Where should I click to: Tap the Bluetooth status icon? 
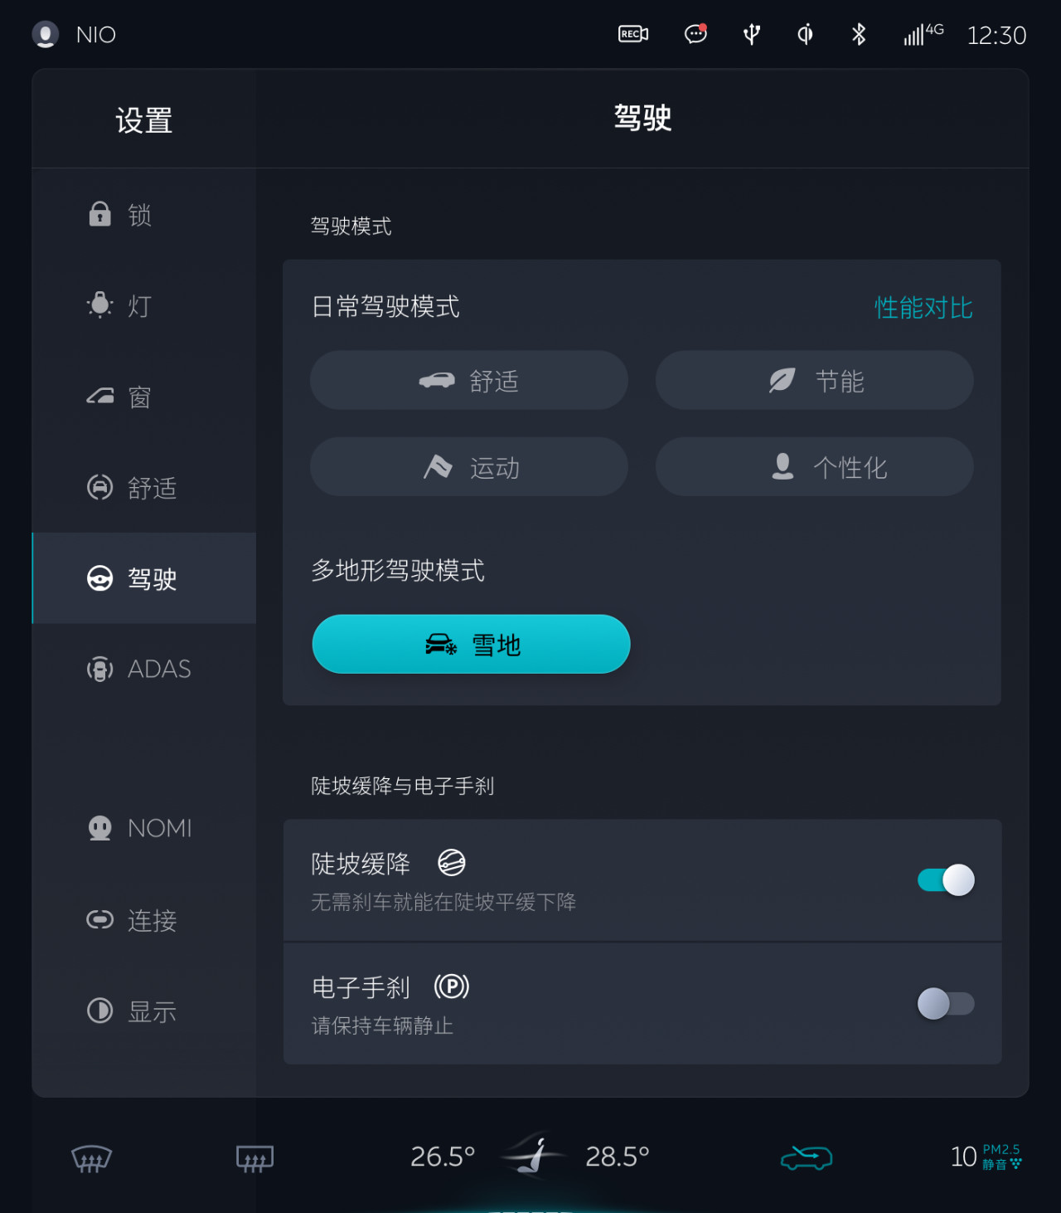coord(859,34)
